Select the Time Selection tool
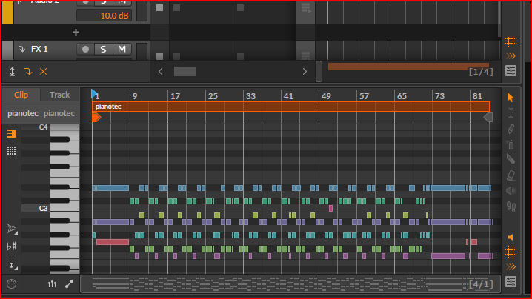The height and width of the screenshot is (299, 532). coord(511,112)
